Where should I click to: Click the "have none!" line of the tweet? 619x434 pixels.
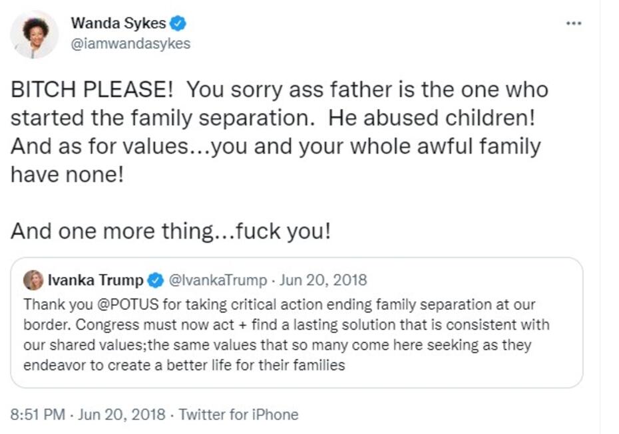(67, 174)
